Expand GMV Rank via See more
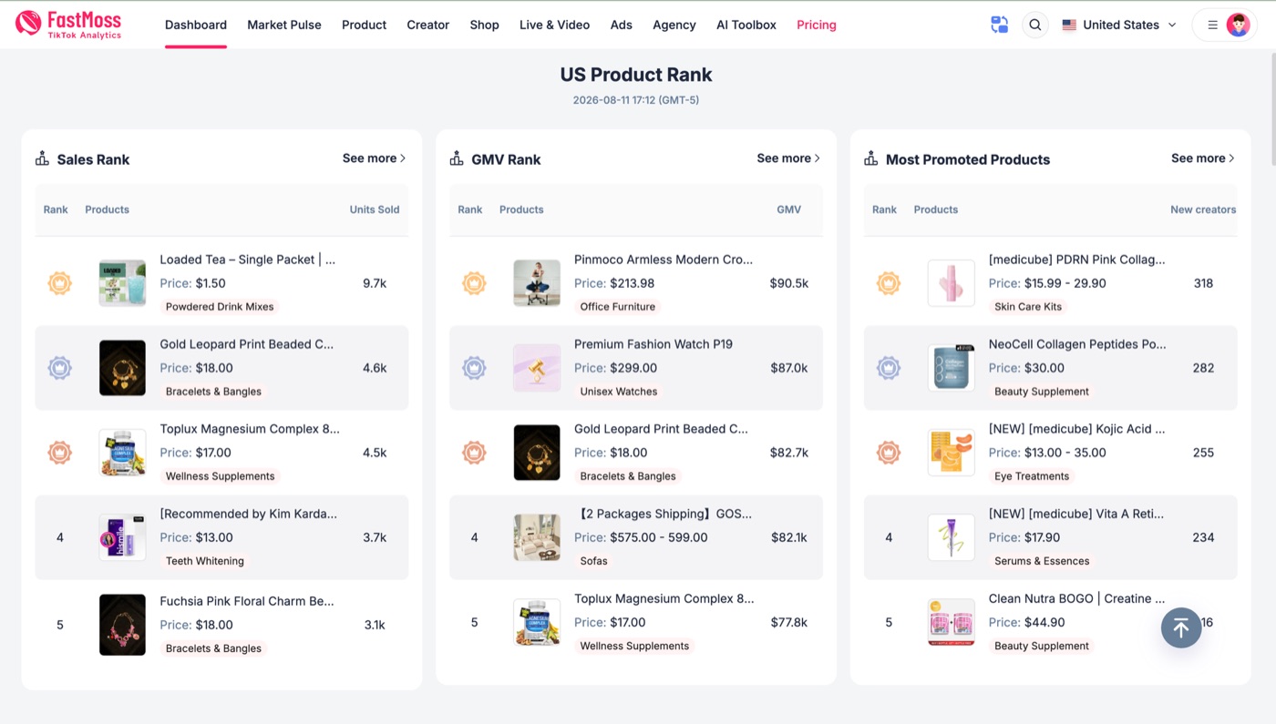The width and height of the screenshot is (1276, 724). tap(788, 158)
